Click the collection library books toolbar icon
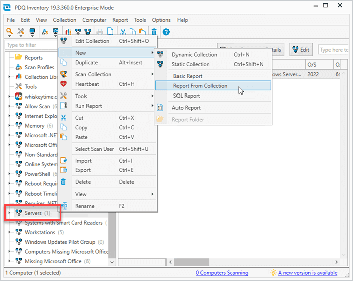 68,32
